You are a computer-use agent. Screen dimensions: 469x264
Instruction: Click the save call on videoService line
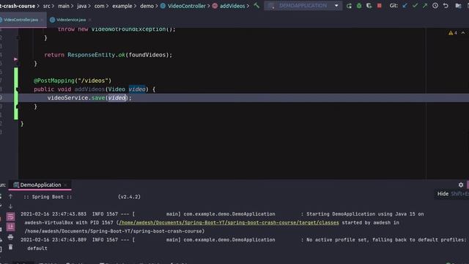click(x=98, y=98)
